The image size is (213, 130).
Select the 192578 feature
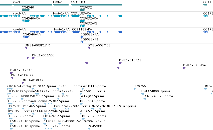[x=10, y=109]
